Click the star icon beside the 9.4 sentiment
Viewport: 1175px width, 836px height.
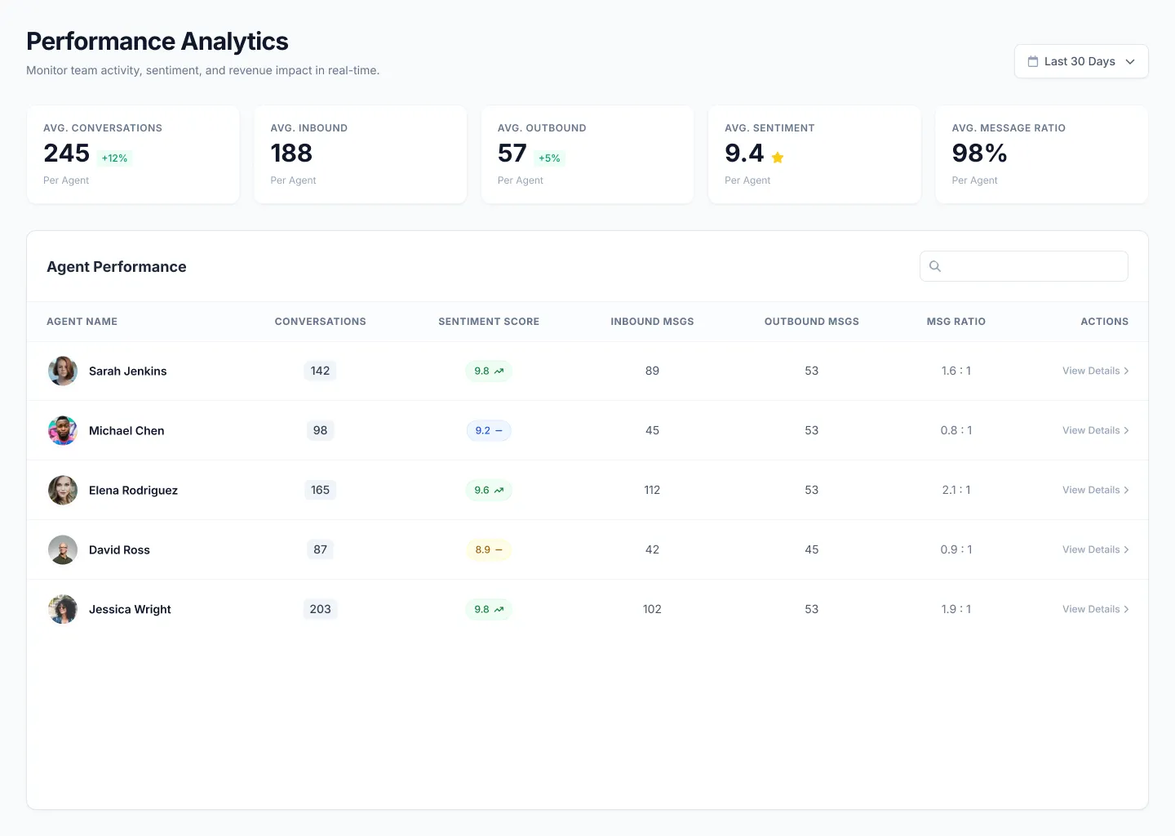pos(777,158)
